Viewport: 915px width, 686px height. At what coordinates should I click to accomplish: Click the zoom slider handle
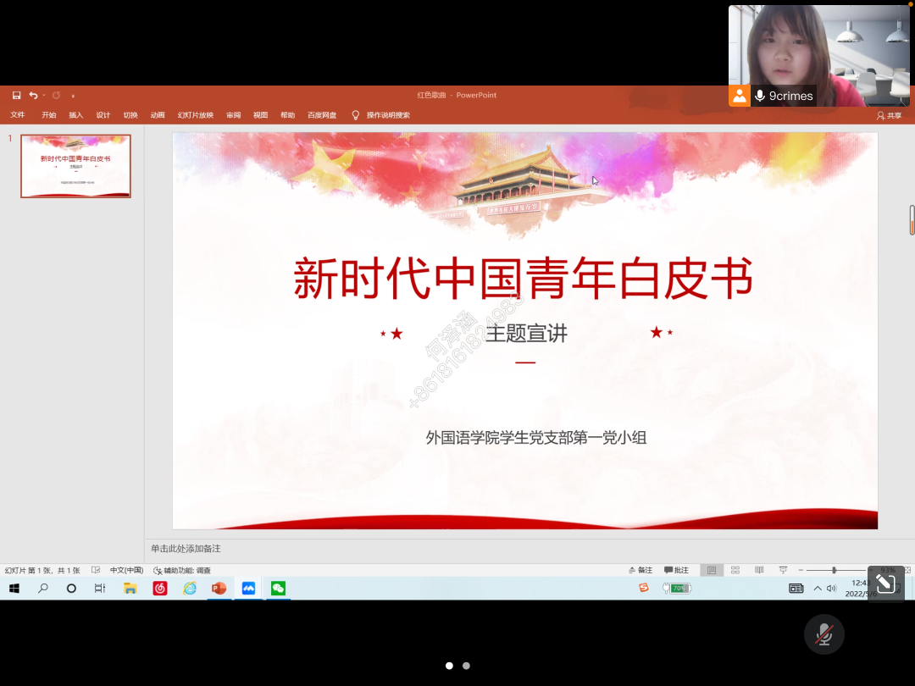pos(834,570)
